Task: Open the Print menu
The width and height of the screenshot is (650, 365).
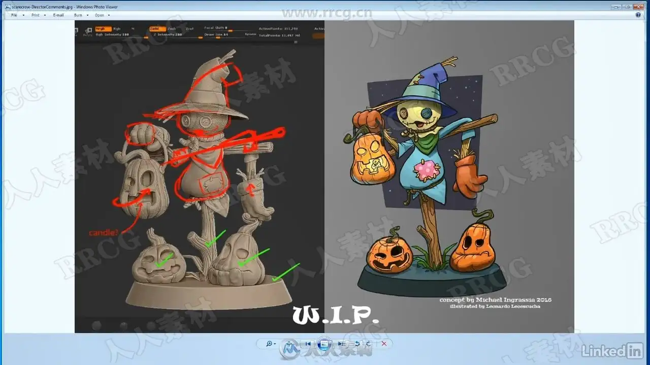Action: tap(39, 15)
